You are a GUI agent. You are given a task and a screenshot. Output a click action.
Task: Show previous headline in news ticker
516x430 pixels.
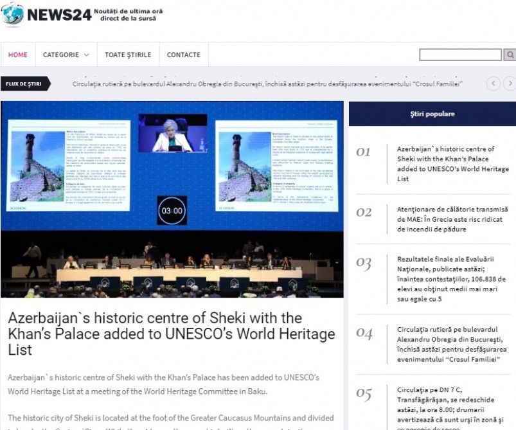[x=493, y=84]
